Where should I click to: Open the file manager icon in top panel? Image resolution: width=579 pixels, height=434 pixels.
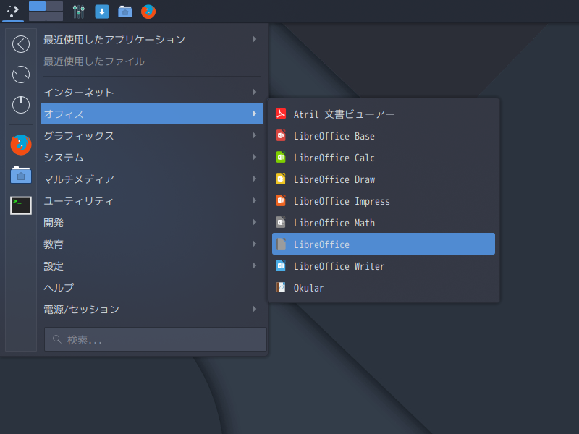(125, 12)
